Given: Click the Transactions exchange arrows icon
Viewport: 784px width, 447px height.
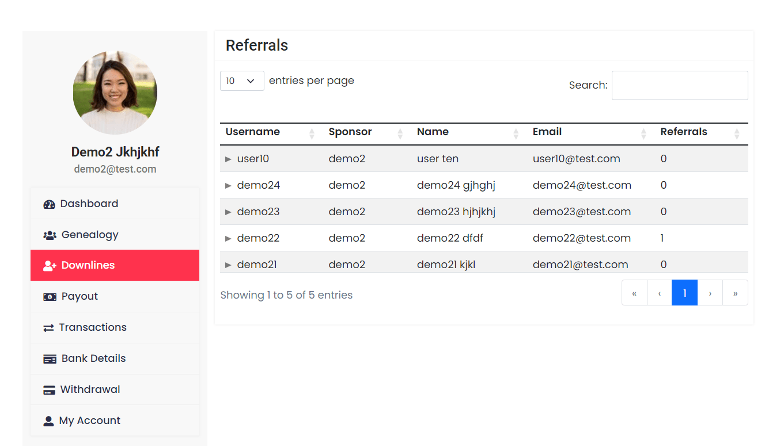Looking at the screenshot, I should click(x=48, y=328).
